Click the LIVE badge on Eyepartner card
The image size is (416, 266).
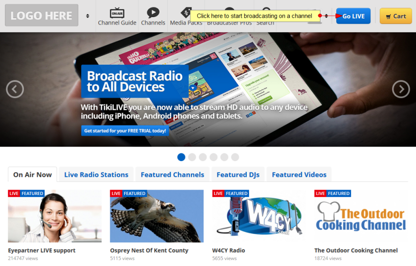tap(14, 193)
